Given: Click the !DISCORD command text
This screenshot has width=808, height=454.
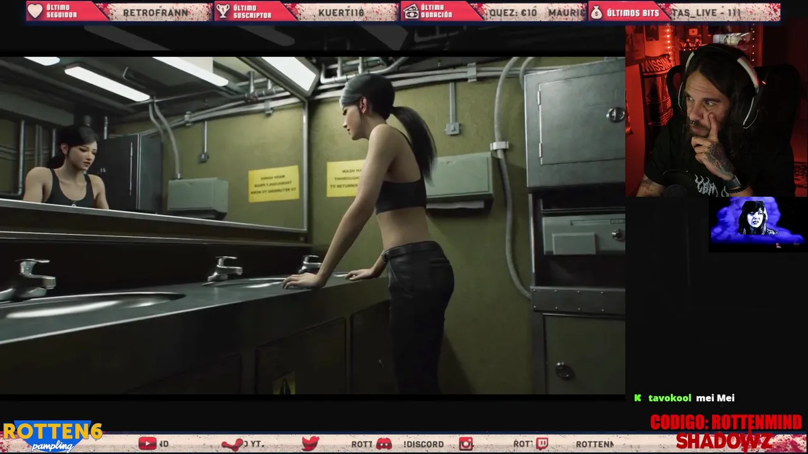Looking at the screenshot, I should click(424, 444).
